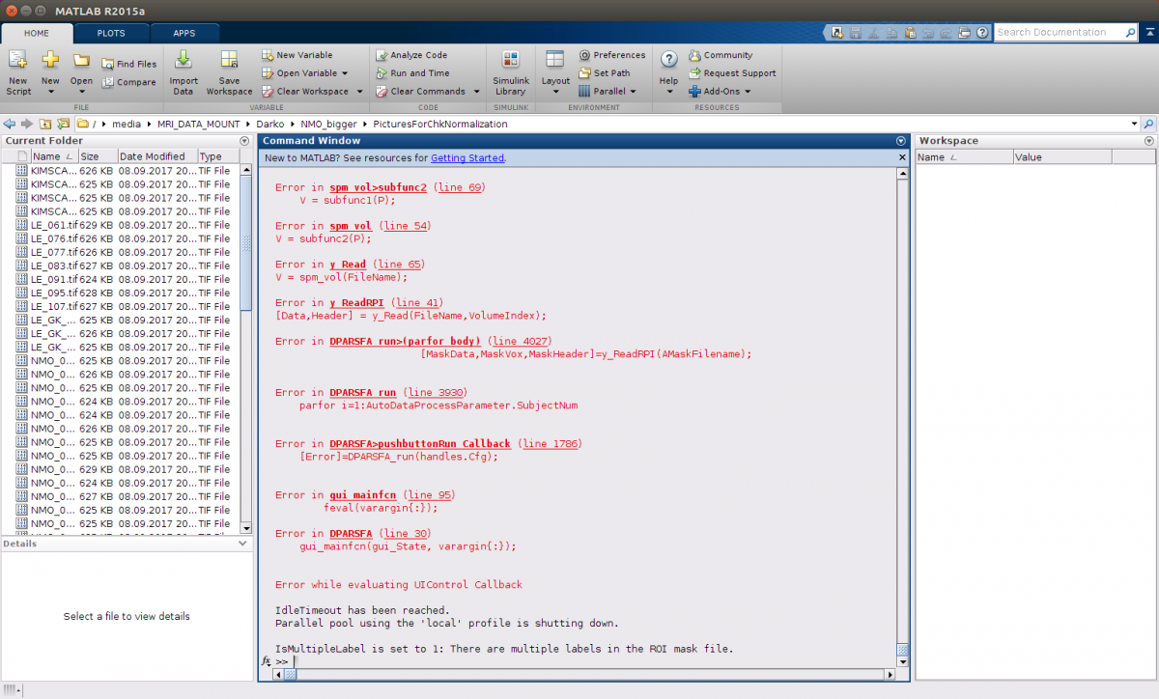Expand the Parallel dropdown menu
Image resolution: width=1159 pixels, height=699 pixels.
click(x=633, y=92)
